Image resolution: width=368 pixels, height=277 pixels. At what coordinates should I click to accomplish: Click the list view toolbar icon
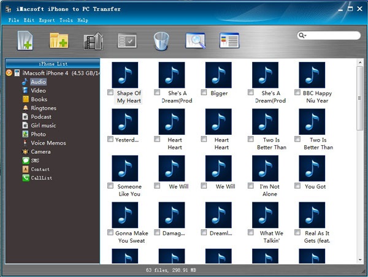point(229,40)
